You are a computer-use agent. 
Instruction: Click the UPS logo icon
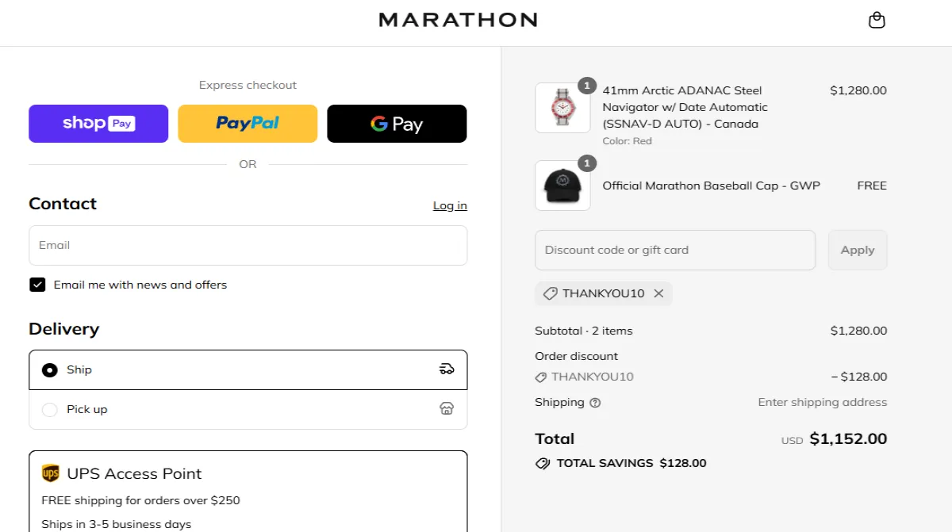pyautogui.click(x=51, y=473)
